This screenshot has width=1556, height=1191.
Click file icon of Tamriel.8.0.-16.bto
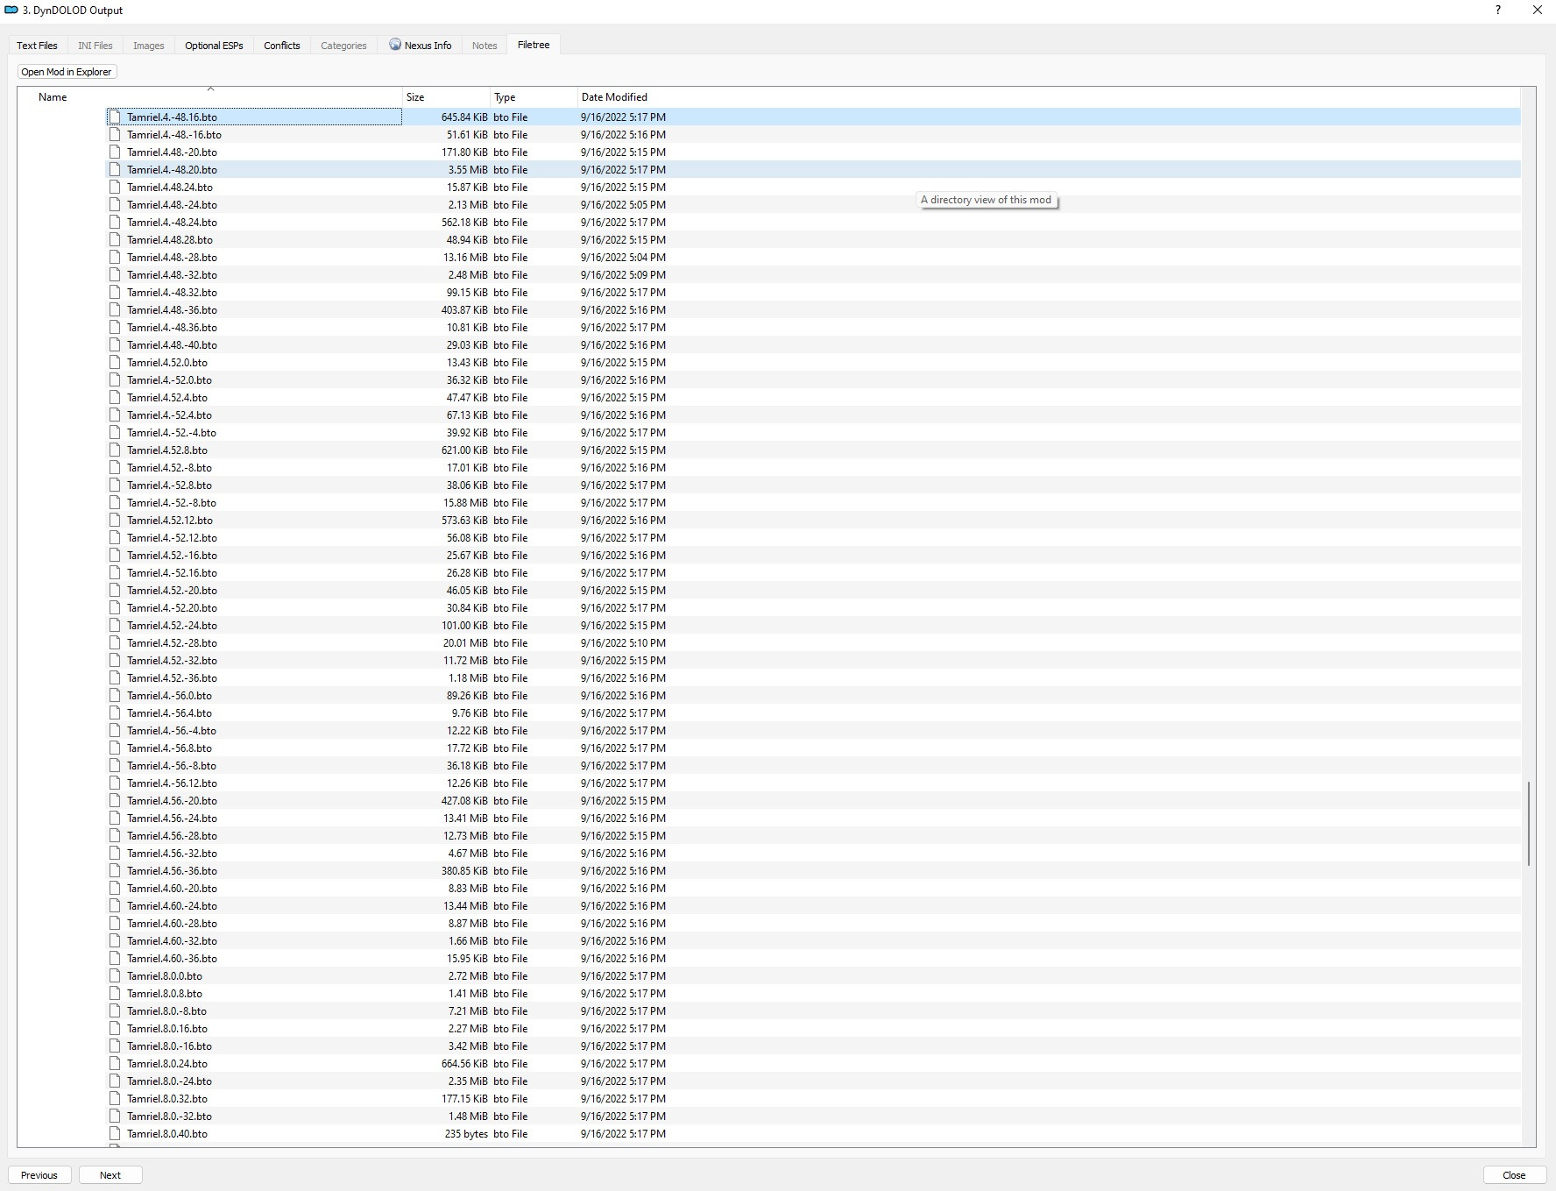click(115, 1046)
